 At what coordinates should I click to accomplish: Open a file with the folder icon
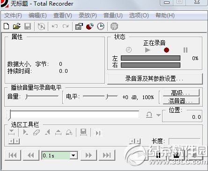pyautogui.click(x=17, y=26)
